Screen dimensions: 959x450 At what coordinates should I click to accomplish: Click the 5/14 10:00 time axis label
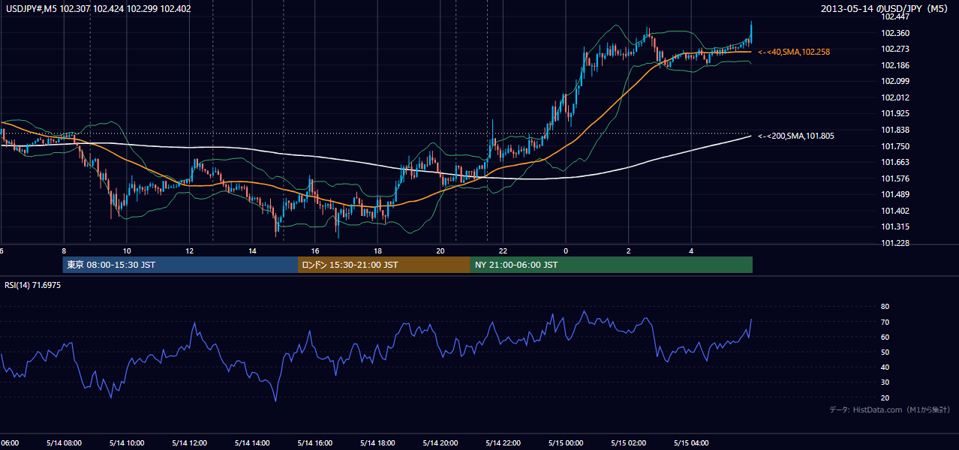127,443
